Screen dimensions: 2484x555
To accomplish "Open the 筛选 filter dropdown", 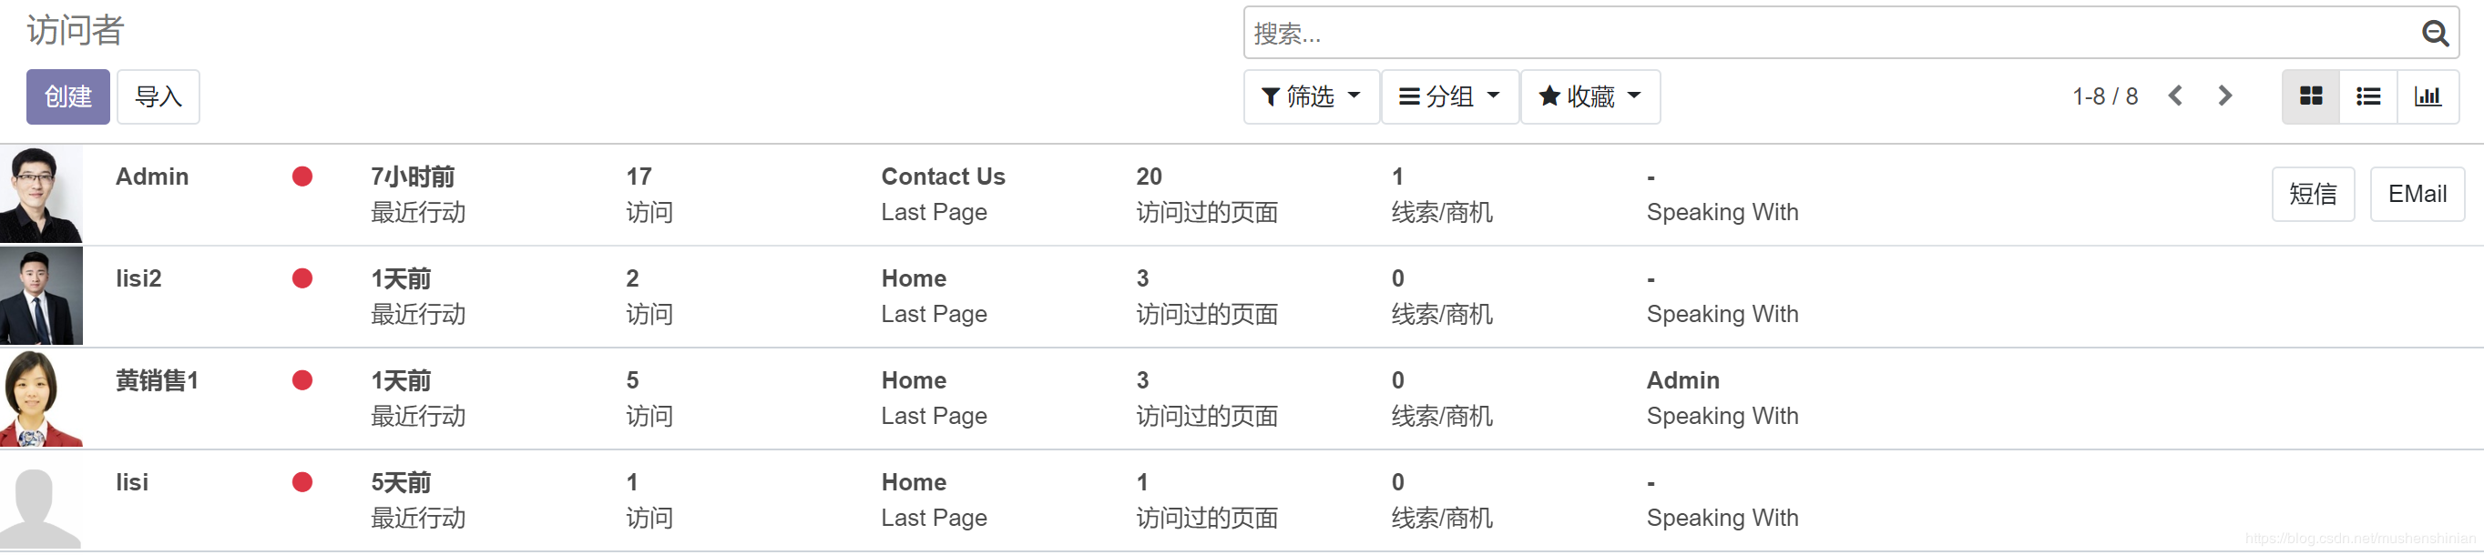I will pos(1311,96).
